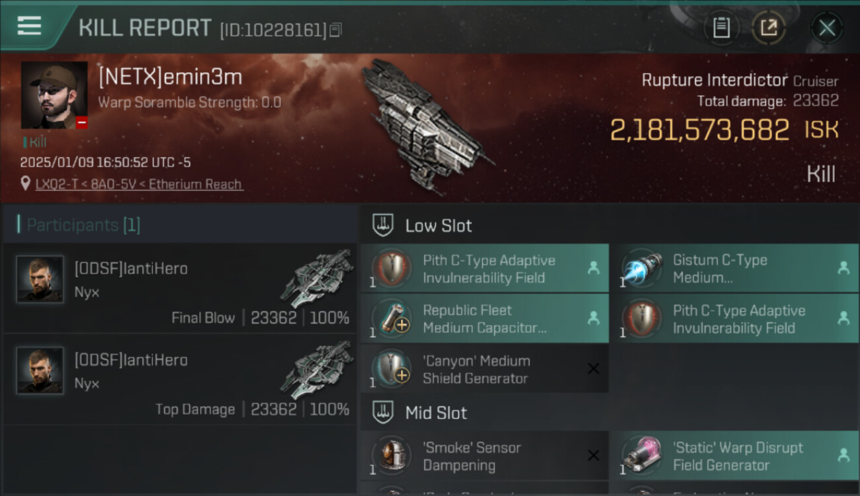Open the clipboard report icon

[x=721, y=28]
